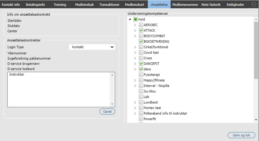Open the Medlemskort tab
This screenshot has height=141, width=259.
coord(135,5)
